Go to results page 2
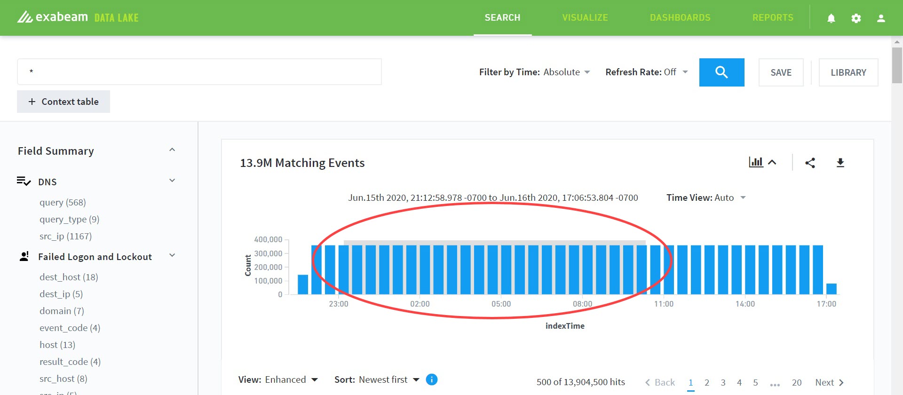This screenshot has width=903, height=395. (707, 382)
